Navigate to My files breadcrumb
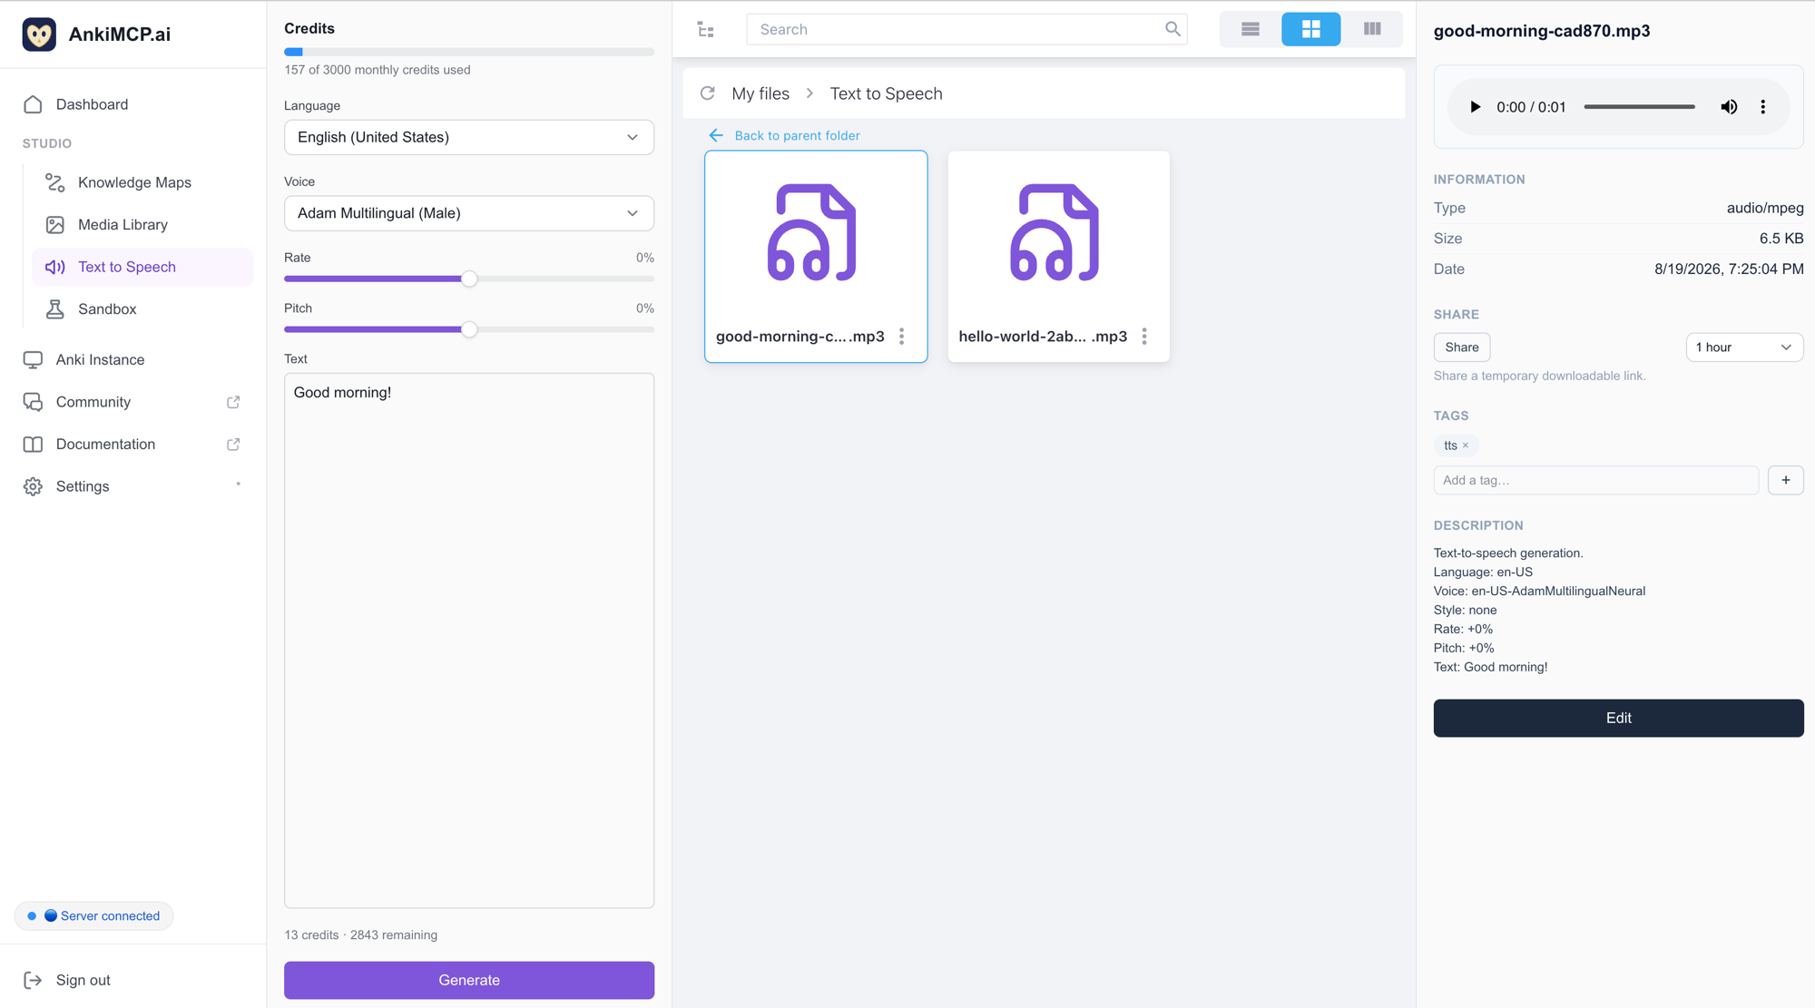The image size is (1815, 1008). point(760,93)
